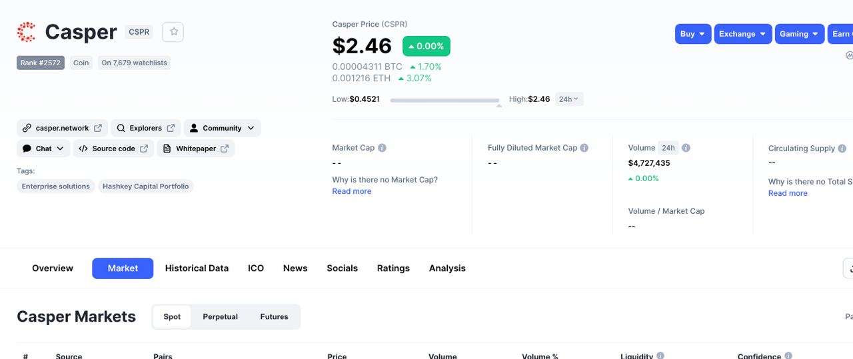Select Perpetual markets toggle
This screenshot has width=853, height=359.
pyautogui.click(x=220, y=317)
